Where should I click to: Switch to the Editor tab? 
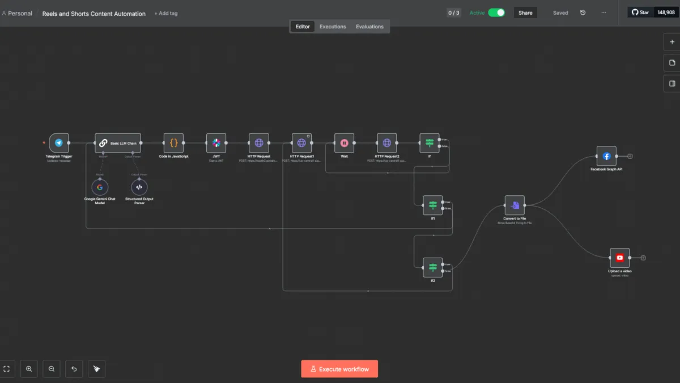tap(303, 27)
